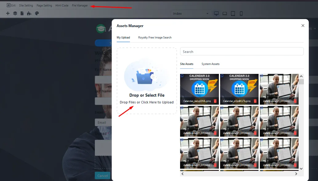The height and width of the screenshot is (181, 318).
Task: Click the Exit icon in top menu
Action: [8, 5]
